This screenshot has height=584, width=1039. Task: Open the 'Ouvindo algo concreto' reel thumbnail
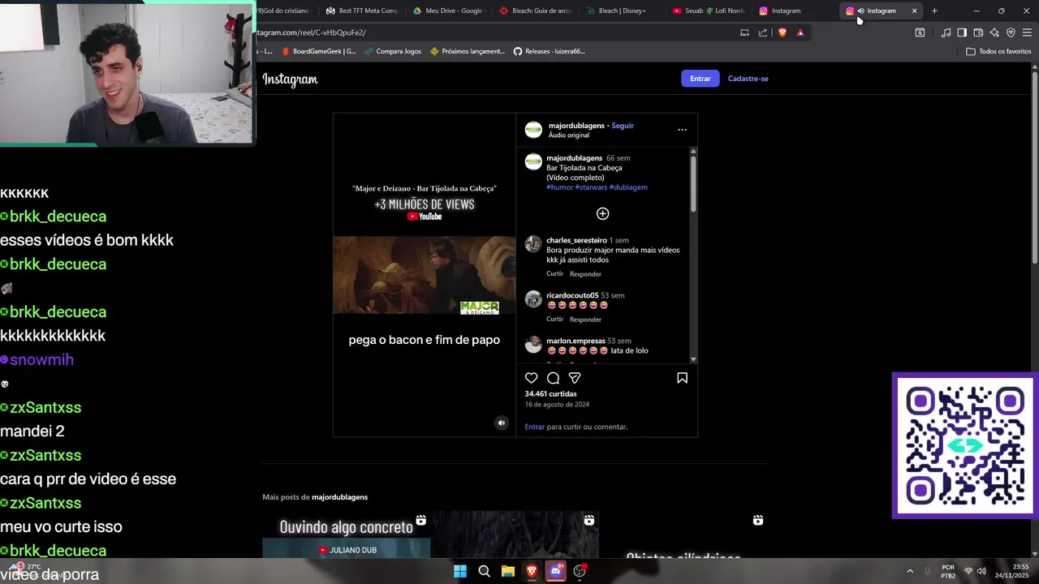[346, 535]
